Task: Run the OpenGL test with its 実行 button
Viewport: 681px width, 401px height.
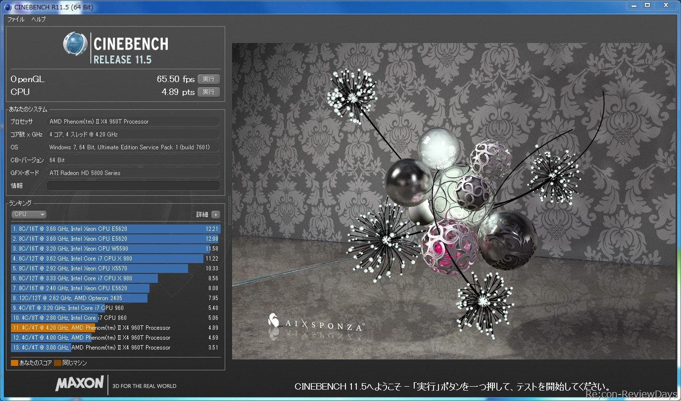Action: click(x=208, y=79)
